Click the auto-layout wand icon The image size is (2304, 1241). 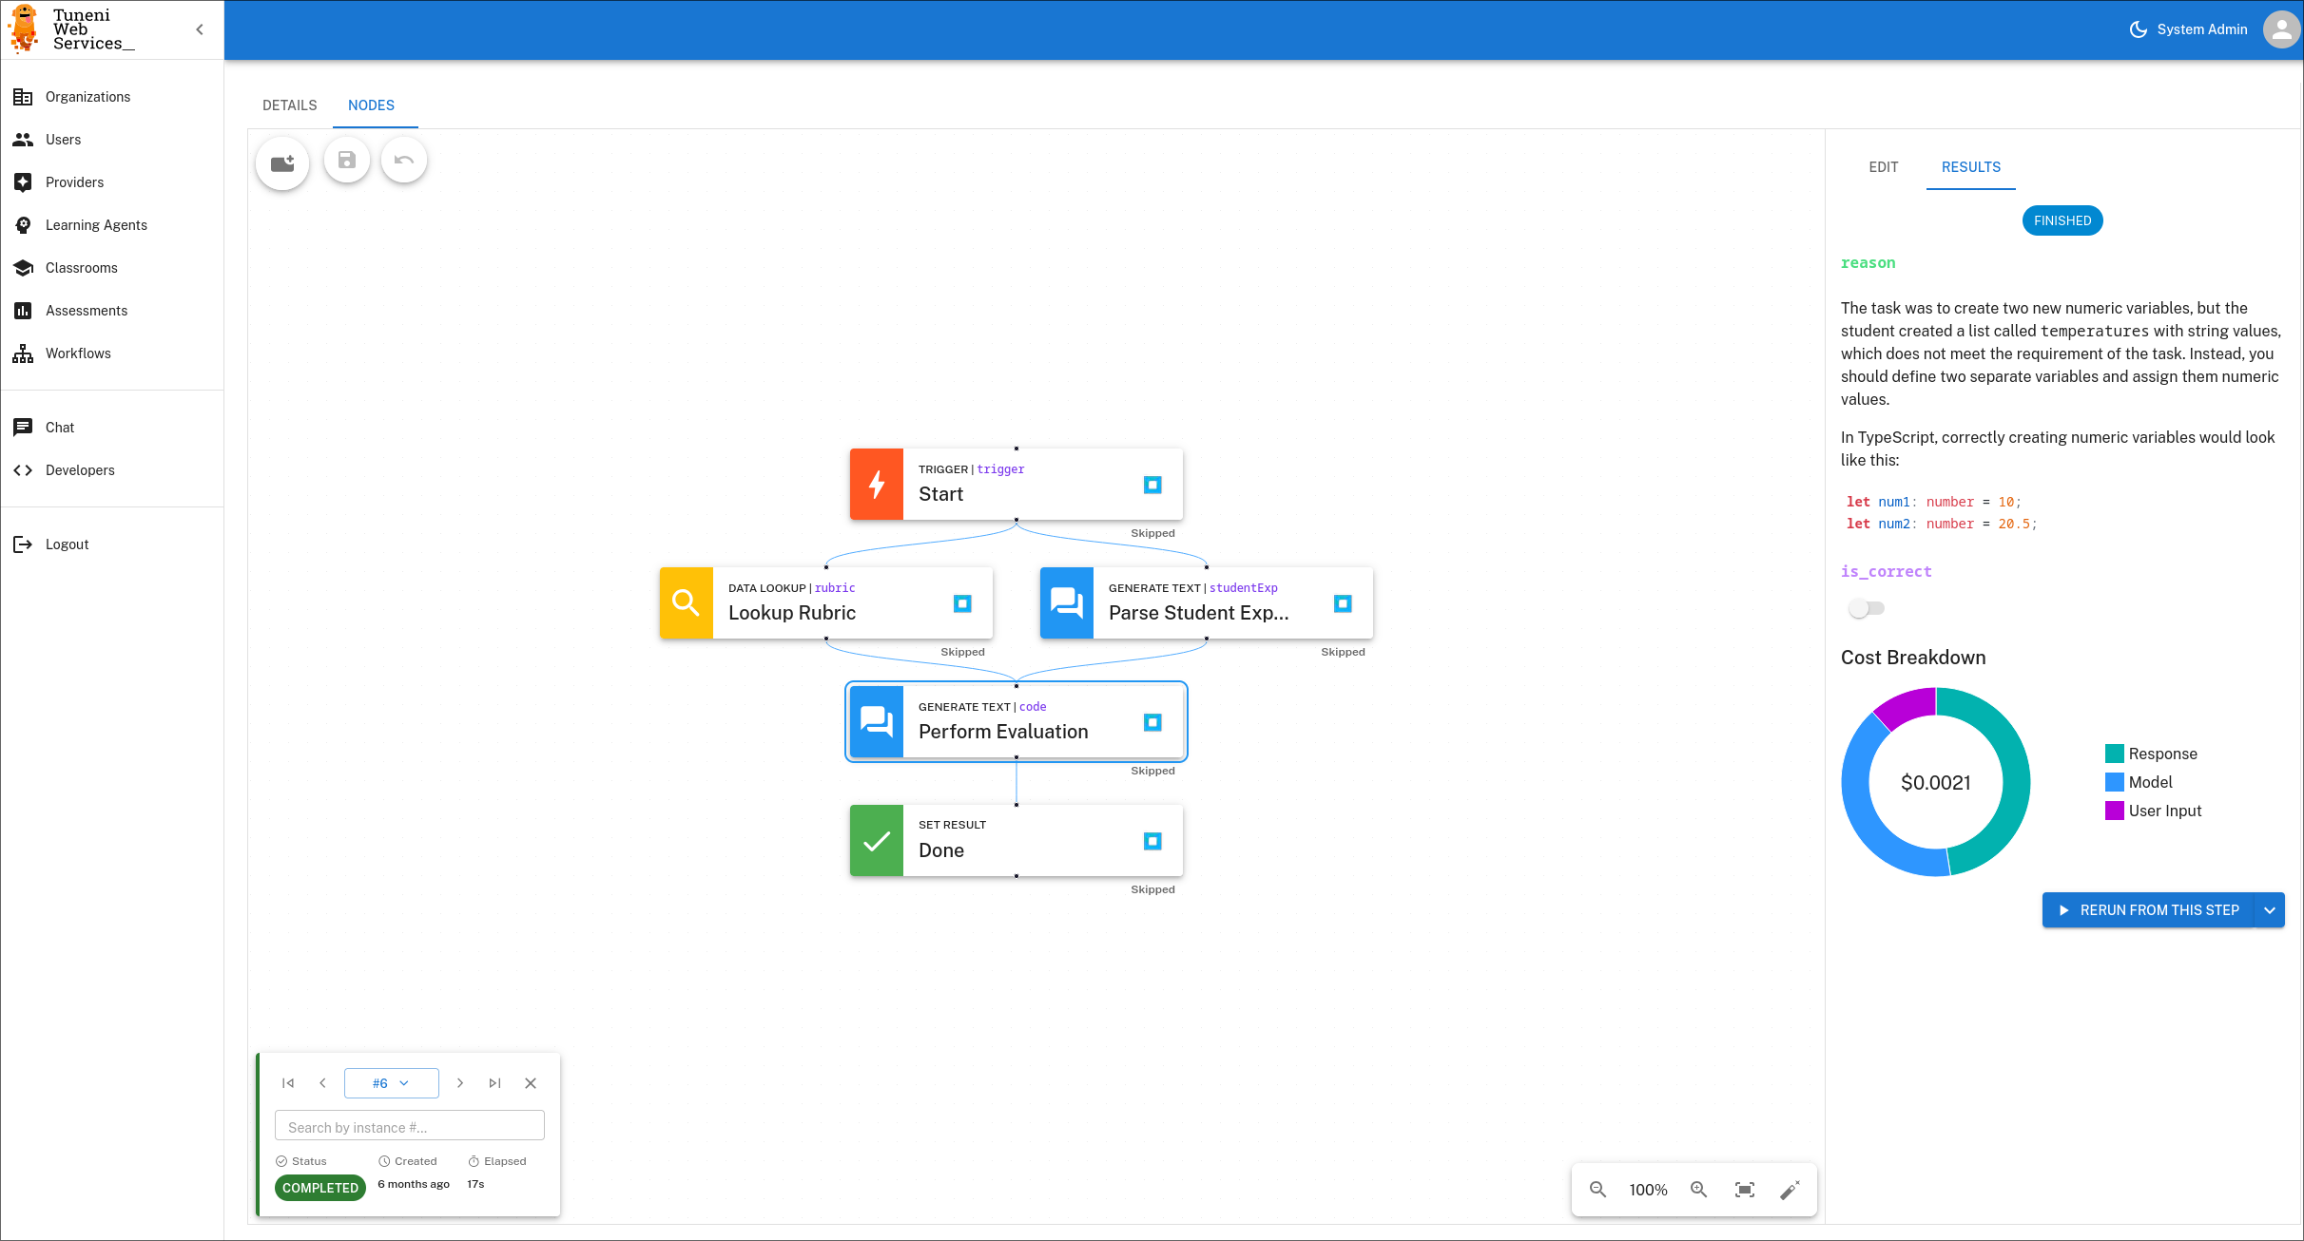click(1790, 1190)
